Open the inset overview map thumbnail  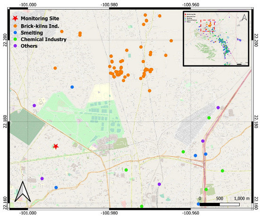216,39
